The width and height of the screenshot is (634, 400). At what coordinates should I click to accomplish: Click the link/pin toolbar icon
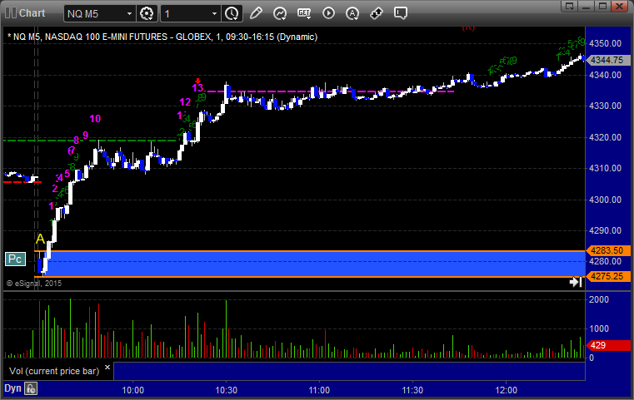(377, 13)
